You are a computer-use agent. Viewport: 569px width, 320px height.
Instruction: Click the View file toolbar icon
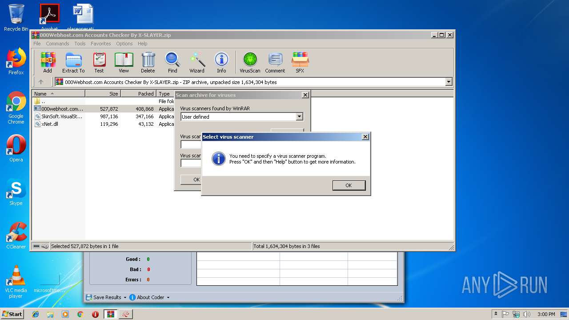pyautogui.click(x=124, y=62)
